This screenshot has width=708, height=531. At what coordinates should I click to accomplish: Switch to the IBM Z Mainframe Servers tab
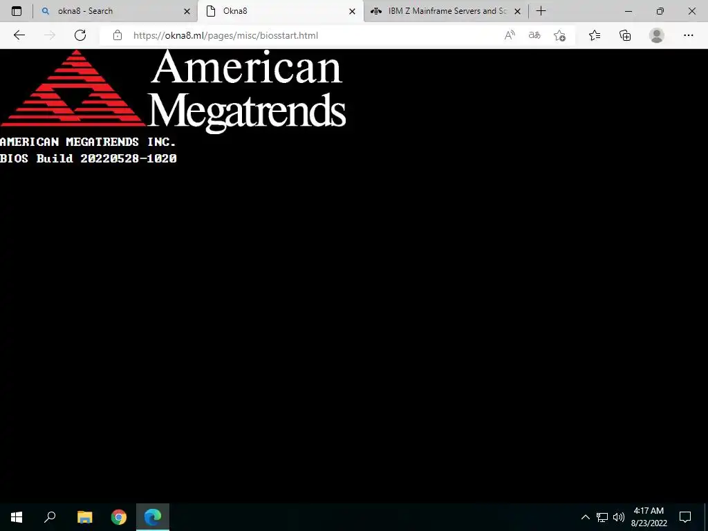[446, 11]
